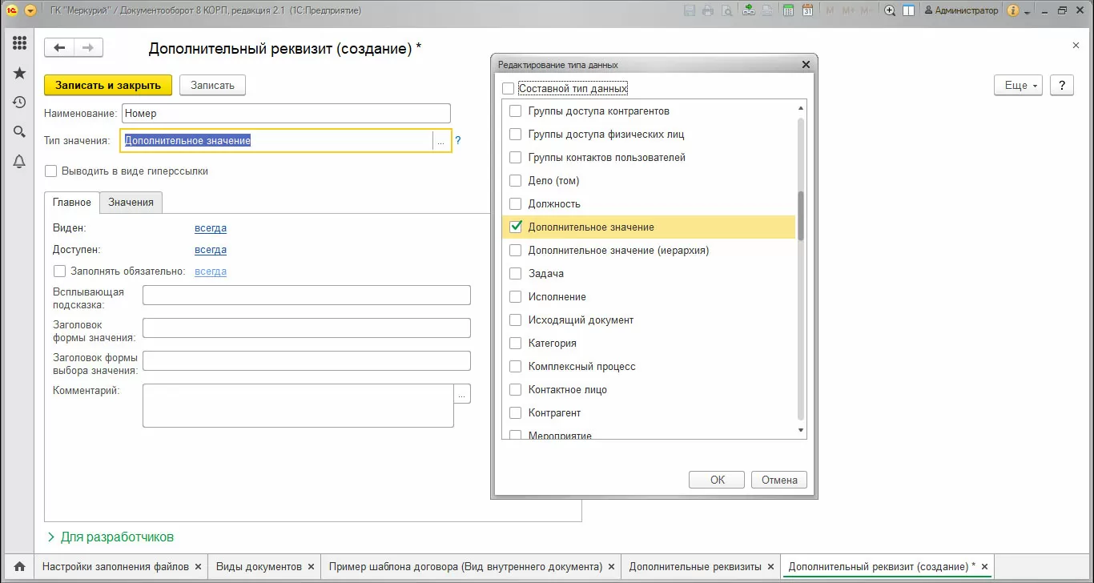This screenshot has height=583, width=1094.
Task: Open History from the clock icon
Action: [x=20, y=103]
